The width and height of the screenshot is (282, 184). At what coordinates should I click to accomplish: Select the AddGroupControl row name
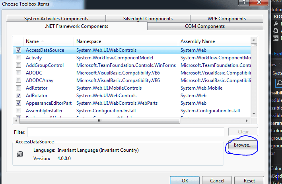pos(45,65)
